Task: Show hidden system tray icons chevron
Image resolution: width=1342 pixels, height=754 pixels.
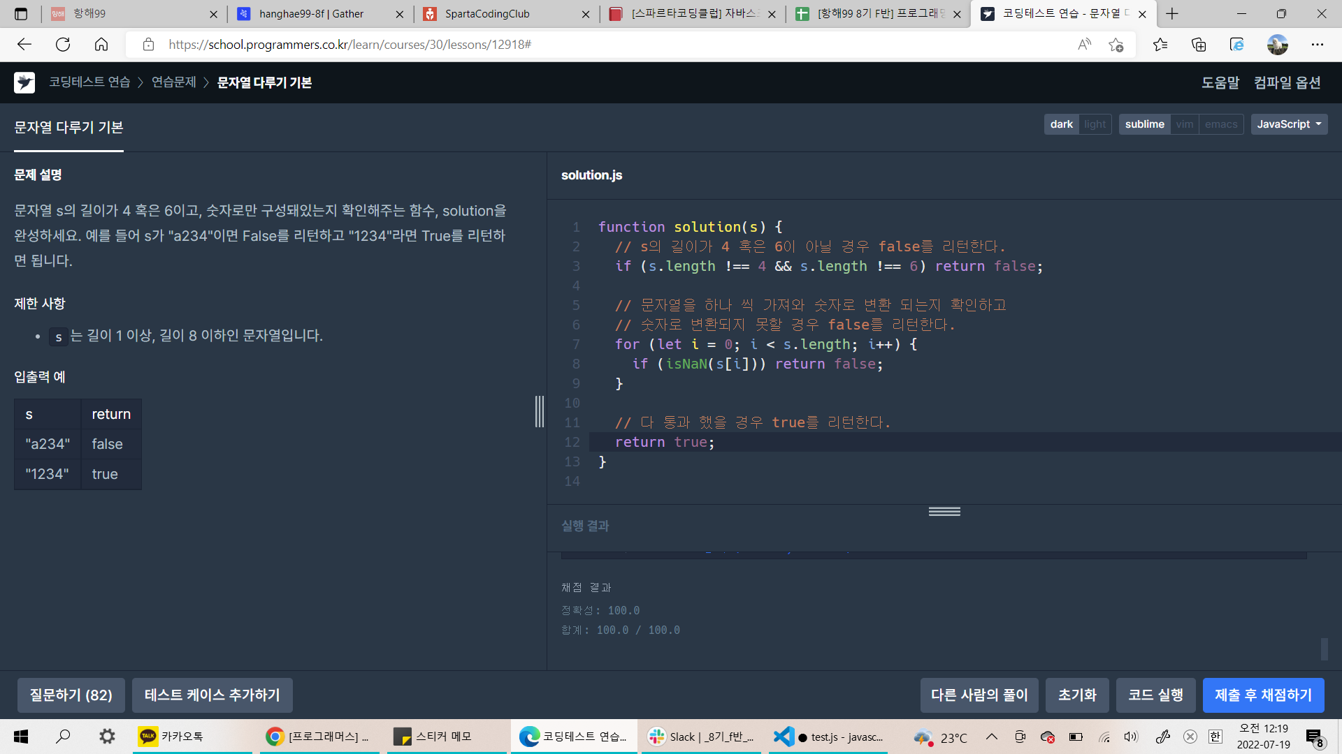Action: [991, 737]
